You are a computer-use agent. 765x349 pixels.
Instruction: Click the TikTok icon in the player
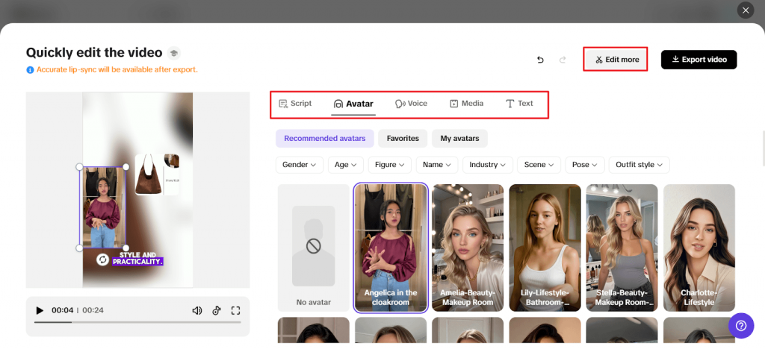click(x=217, y=311)
